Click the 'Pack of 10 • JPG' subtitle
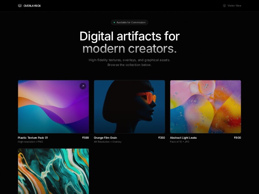Screen dimensions: 259x194 pyautogui.click(x=180, y=142)
